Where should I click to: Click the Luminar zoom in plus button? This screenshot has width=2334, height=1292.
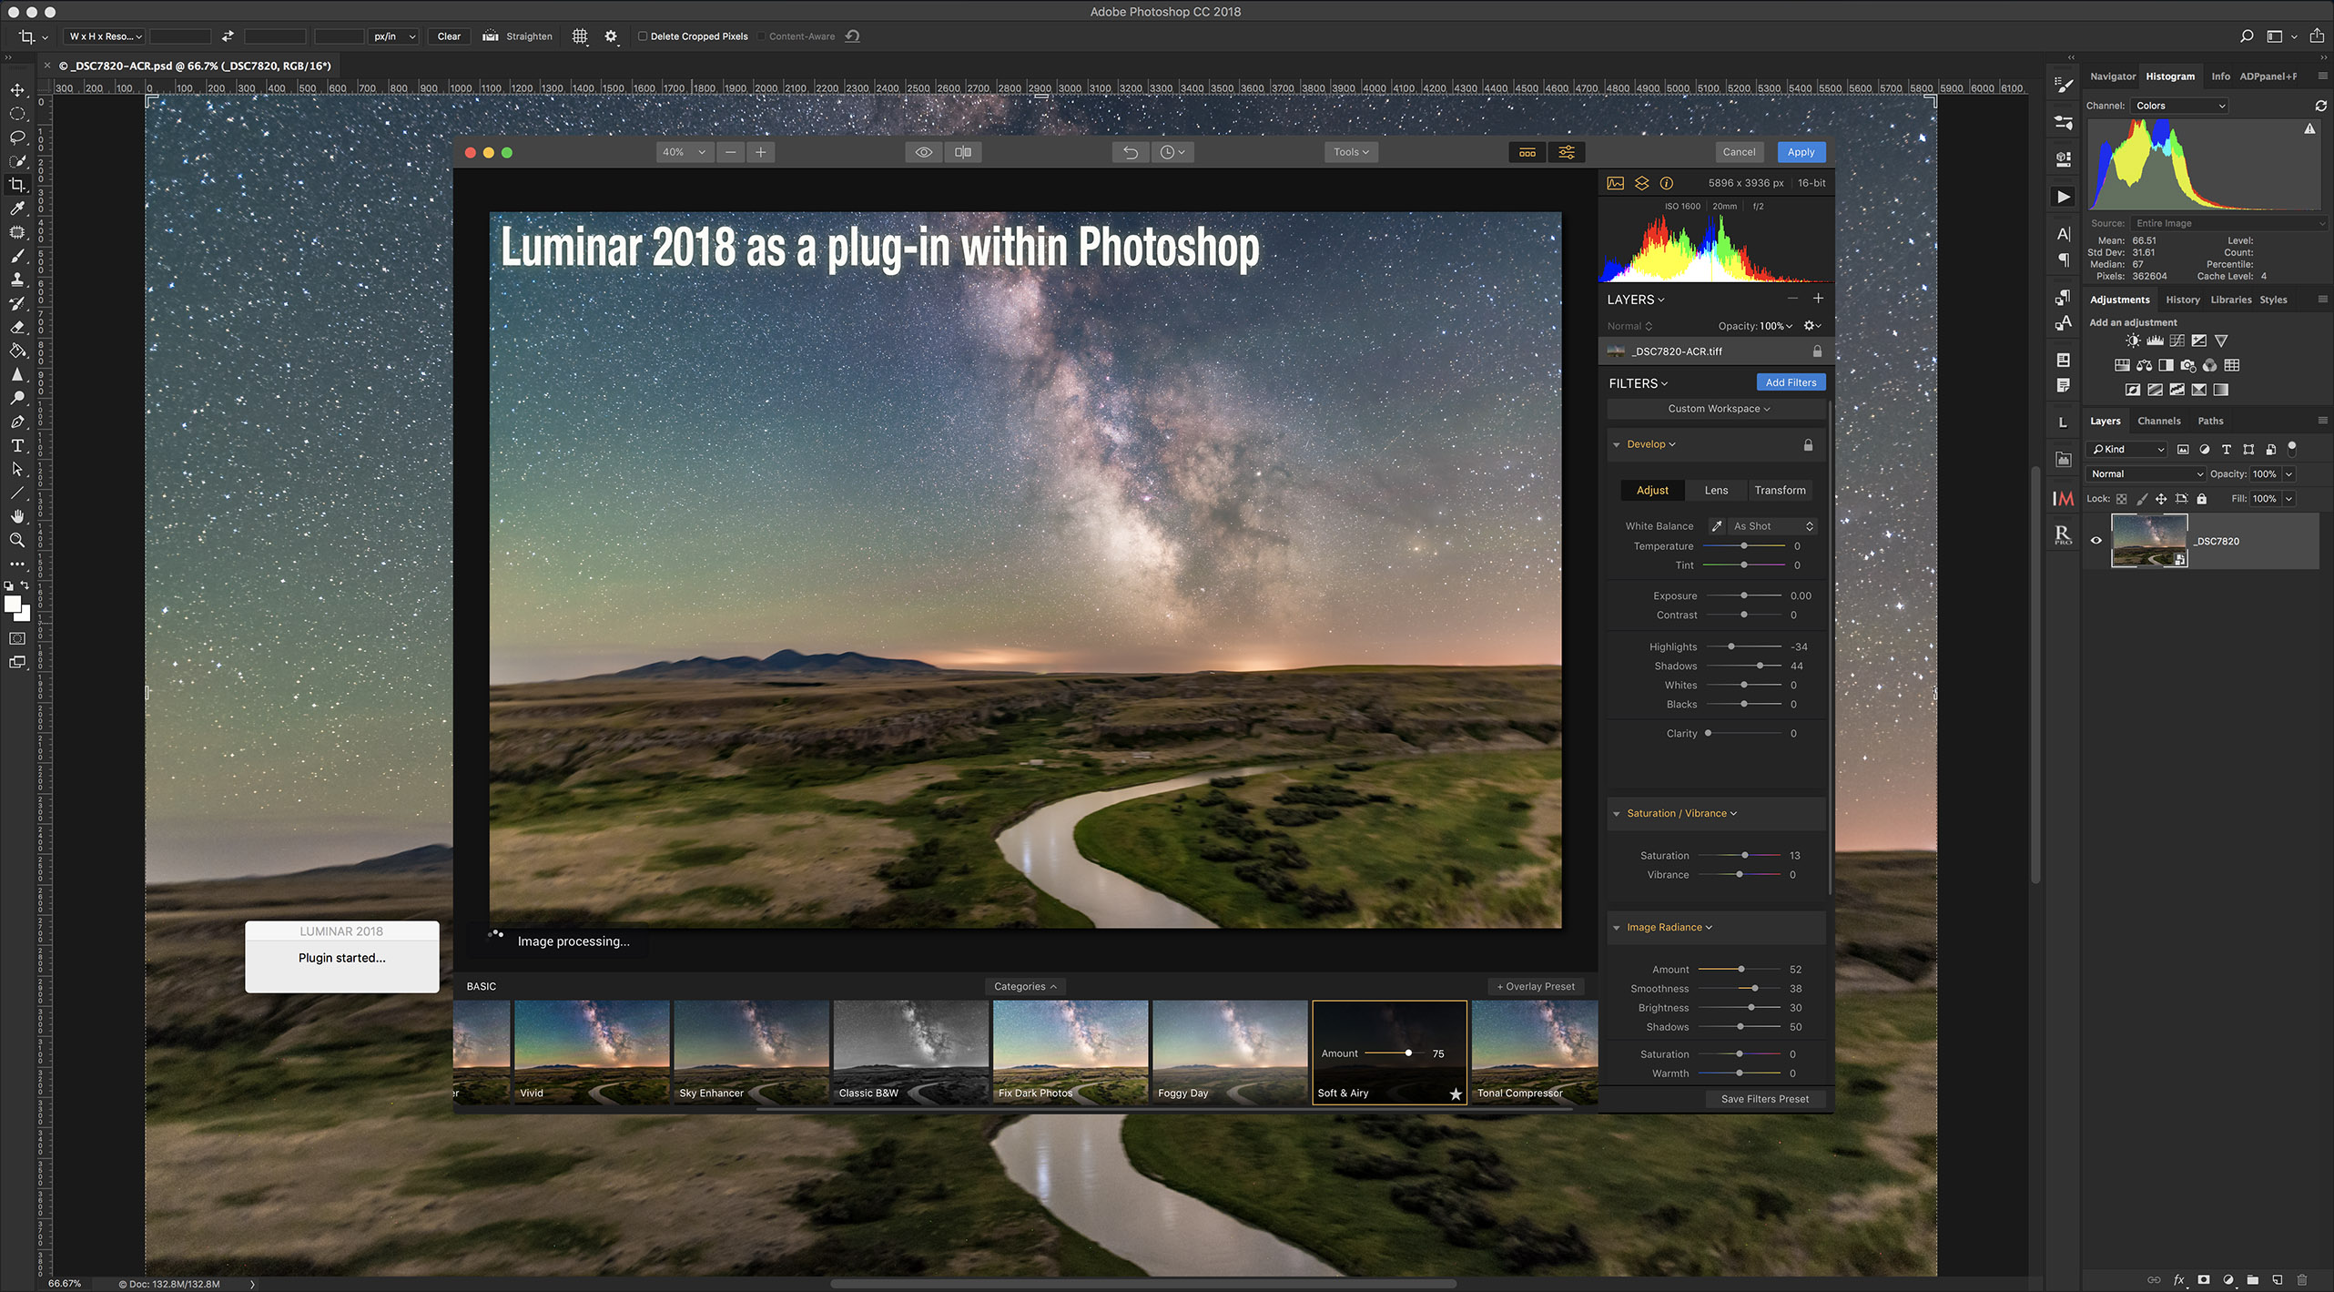pos(761,152)
